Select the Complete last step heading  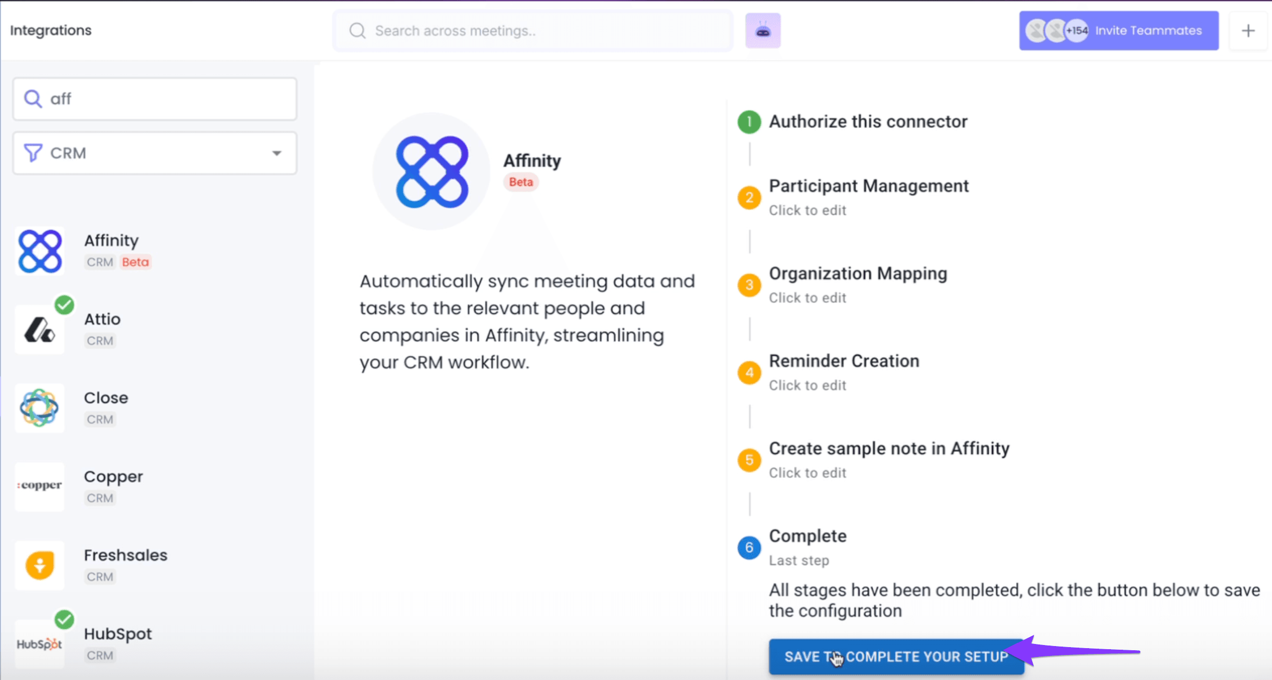point(808,536)
